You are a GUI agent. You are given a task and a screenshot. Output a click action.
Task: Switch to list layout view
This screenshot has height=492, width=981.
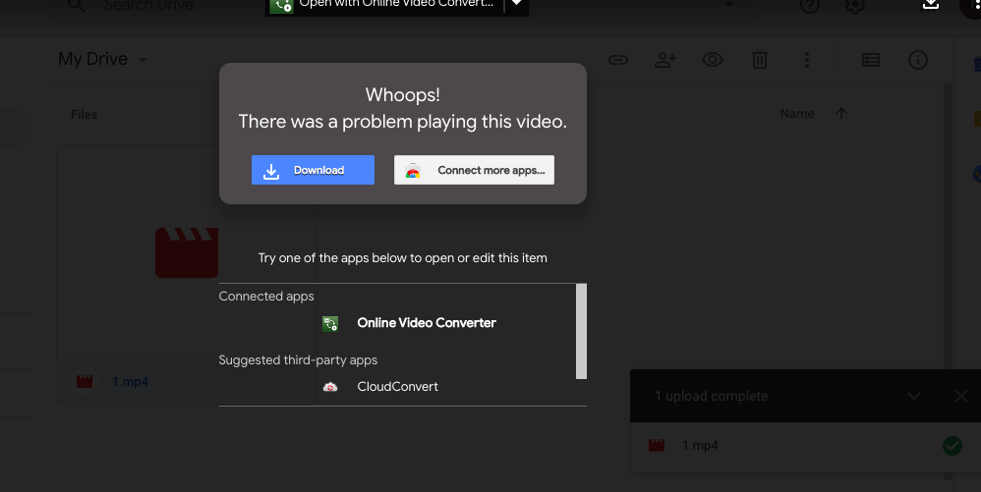point(871,60)
